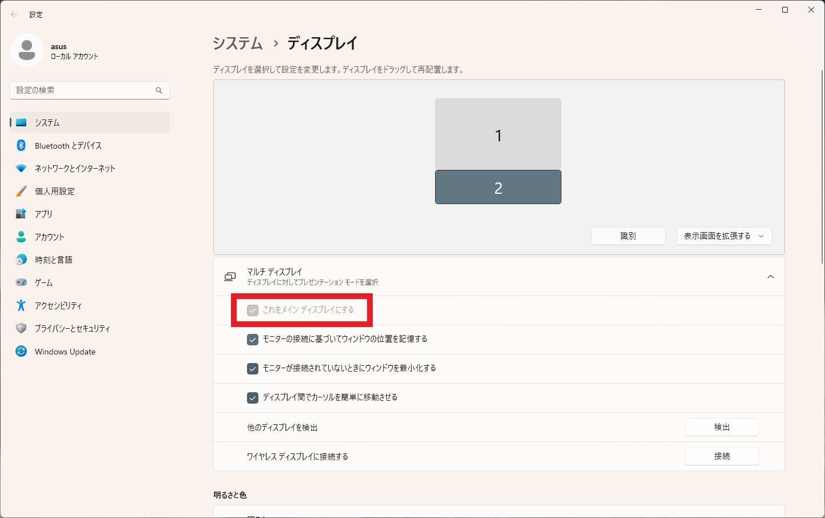Click the アプリ icon in sidebar
The height and width of the screenshot is (518, 825).
[x=21, y=214]
